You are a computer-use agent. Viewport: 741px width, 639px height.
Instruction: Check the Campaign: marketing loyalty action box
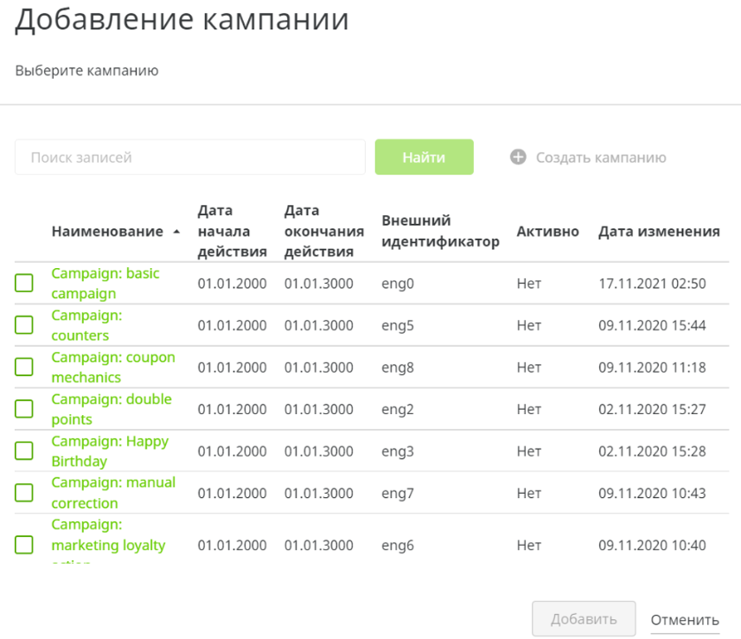click(24, 545)
